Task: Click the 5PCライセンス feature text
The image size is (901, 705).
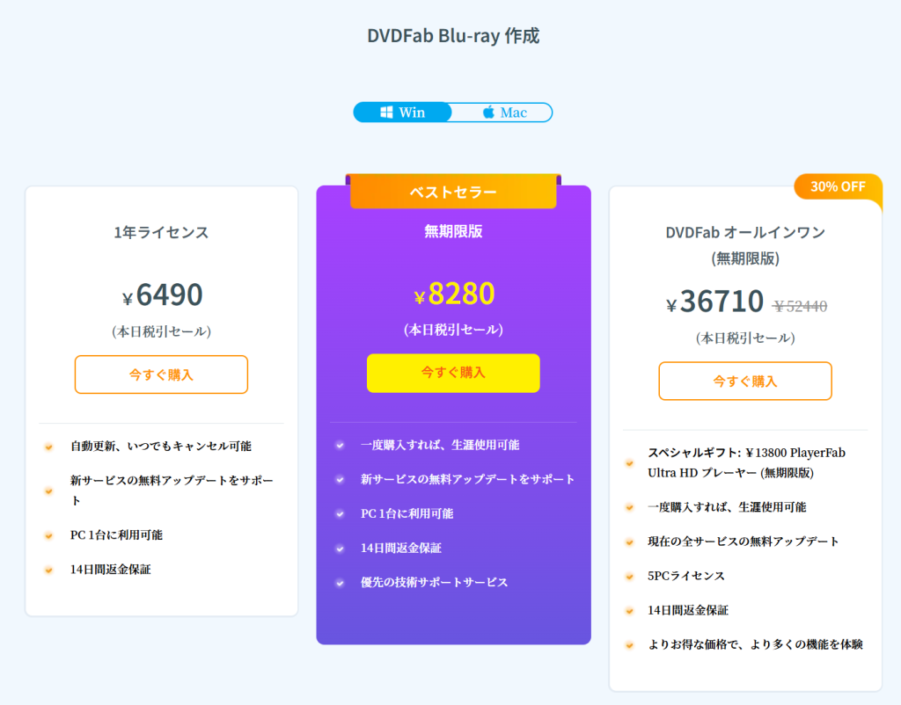Action: click(x=686, y=576)
